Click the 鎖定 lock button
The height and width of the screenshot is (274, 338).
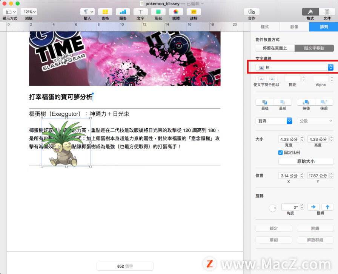274,228
